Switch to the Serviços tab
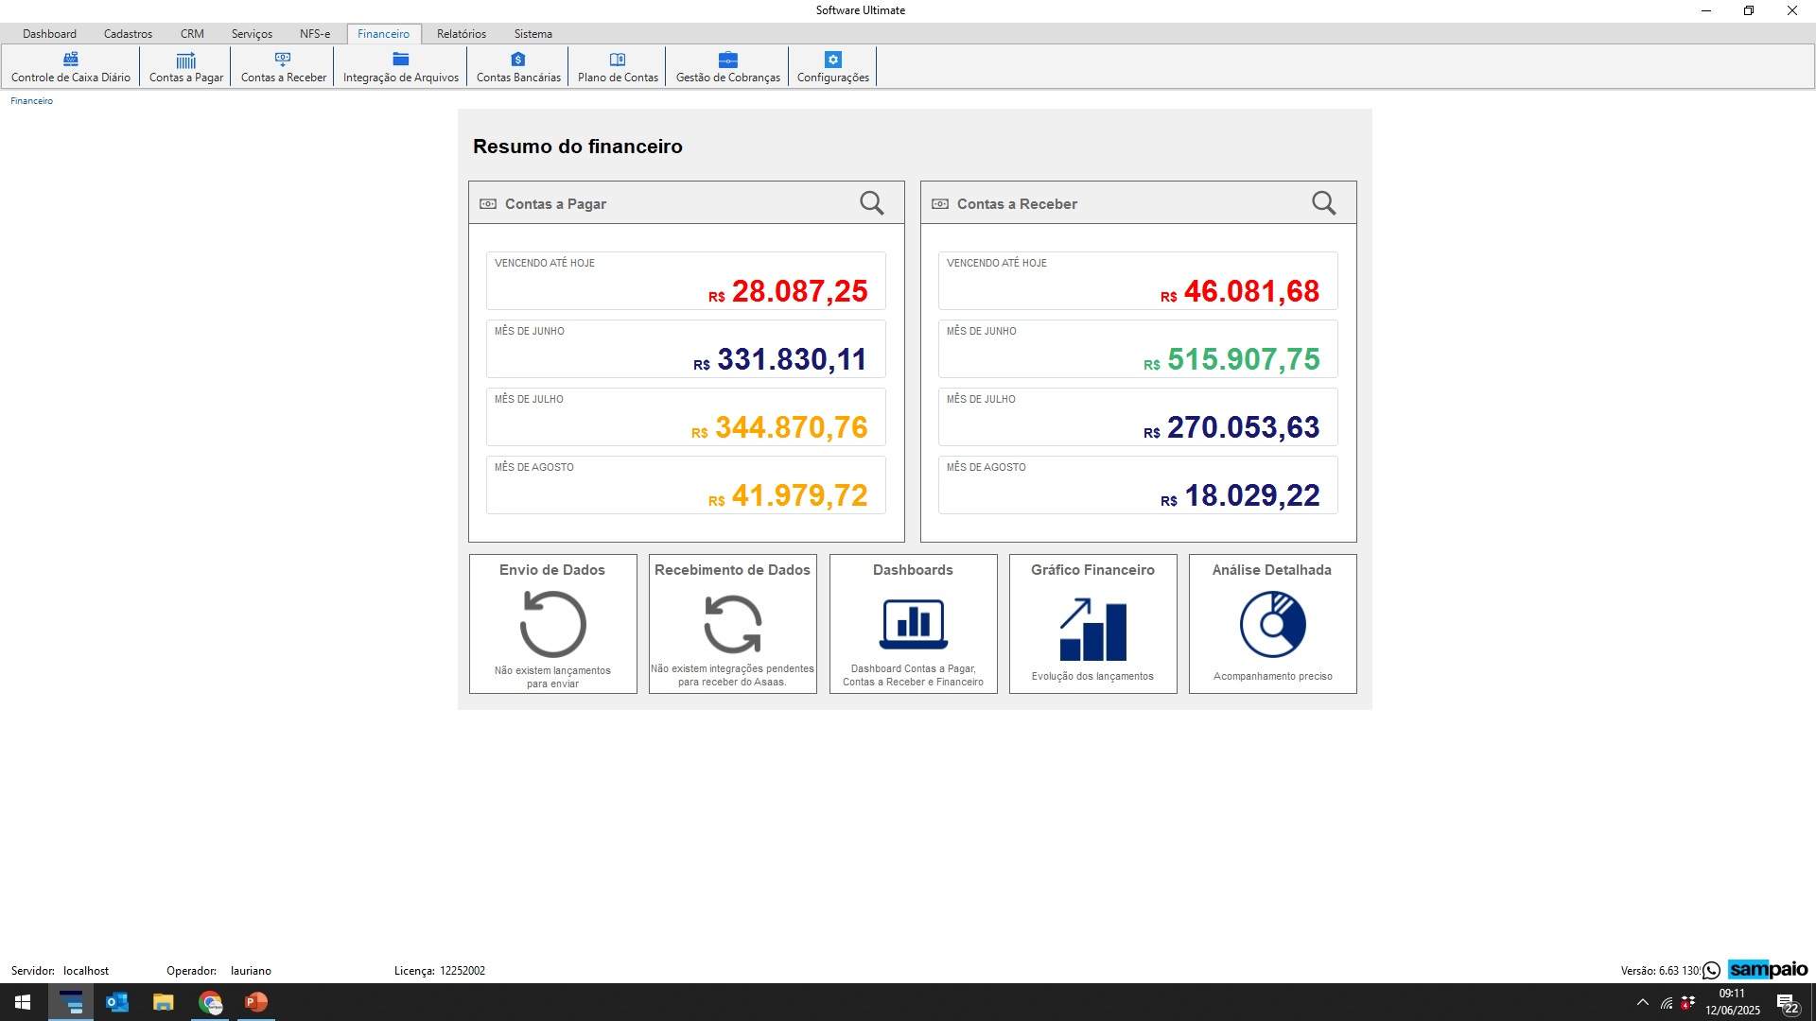The width and height of the screenshot is (1816, 1021). [252, 34]
